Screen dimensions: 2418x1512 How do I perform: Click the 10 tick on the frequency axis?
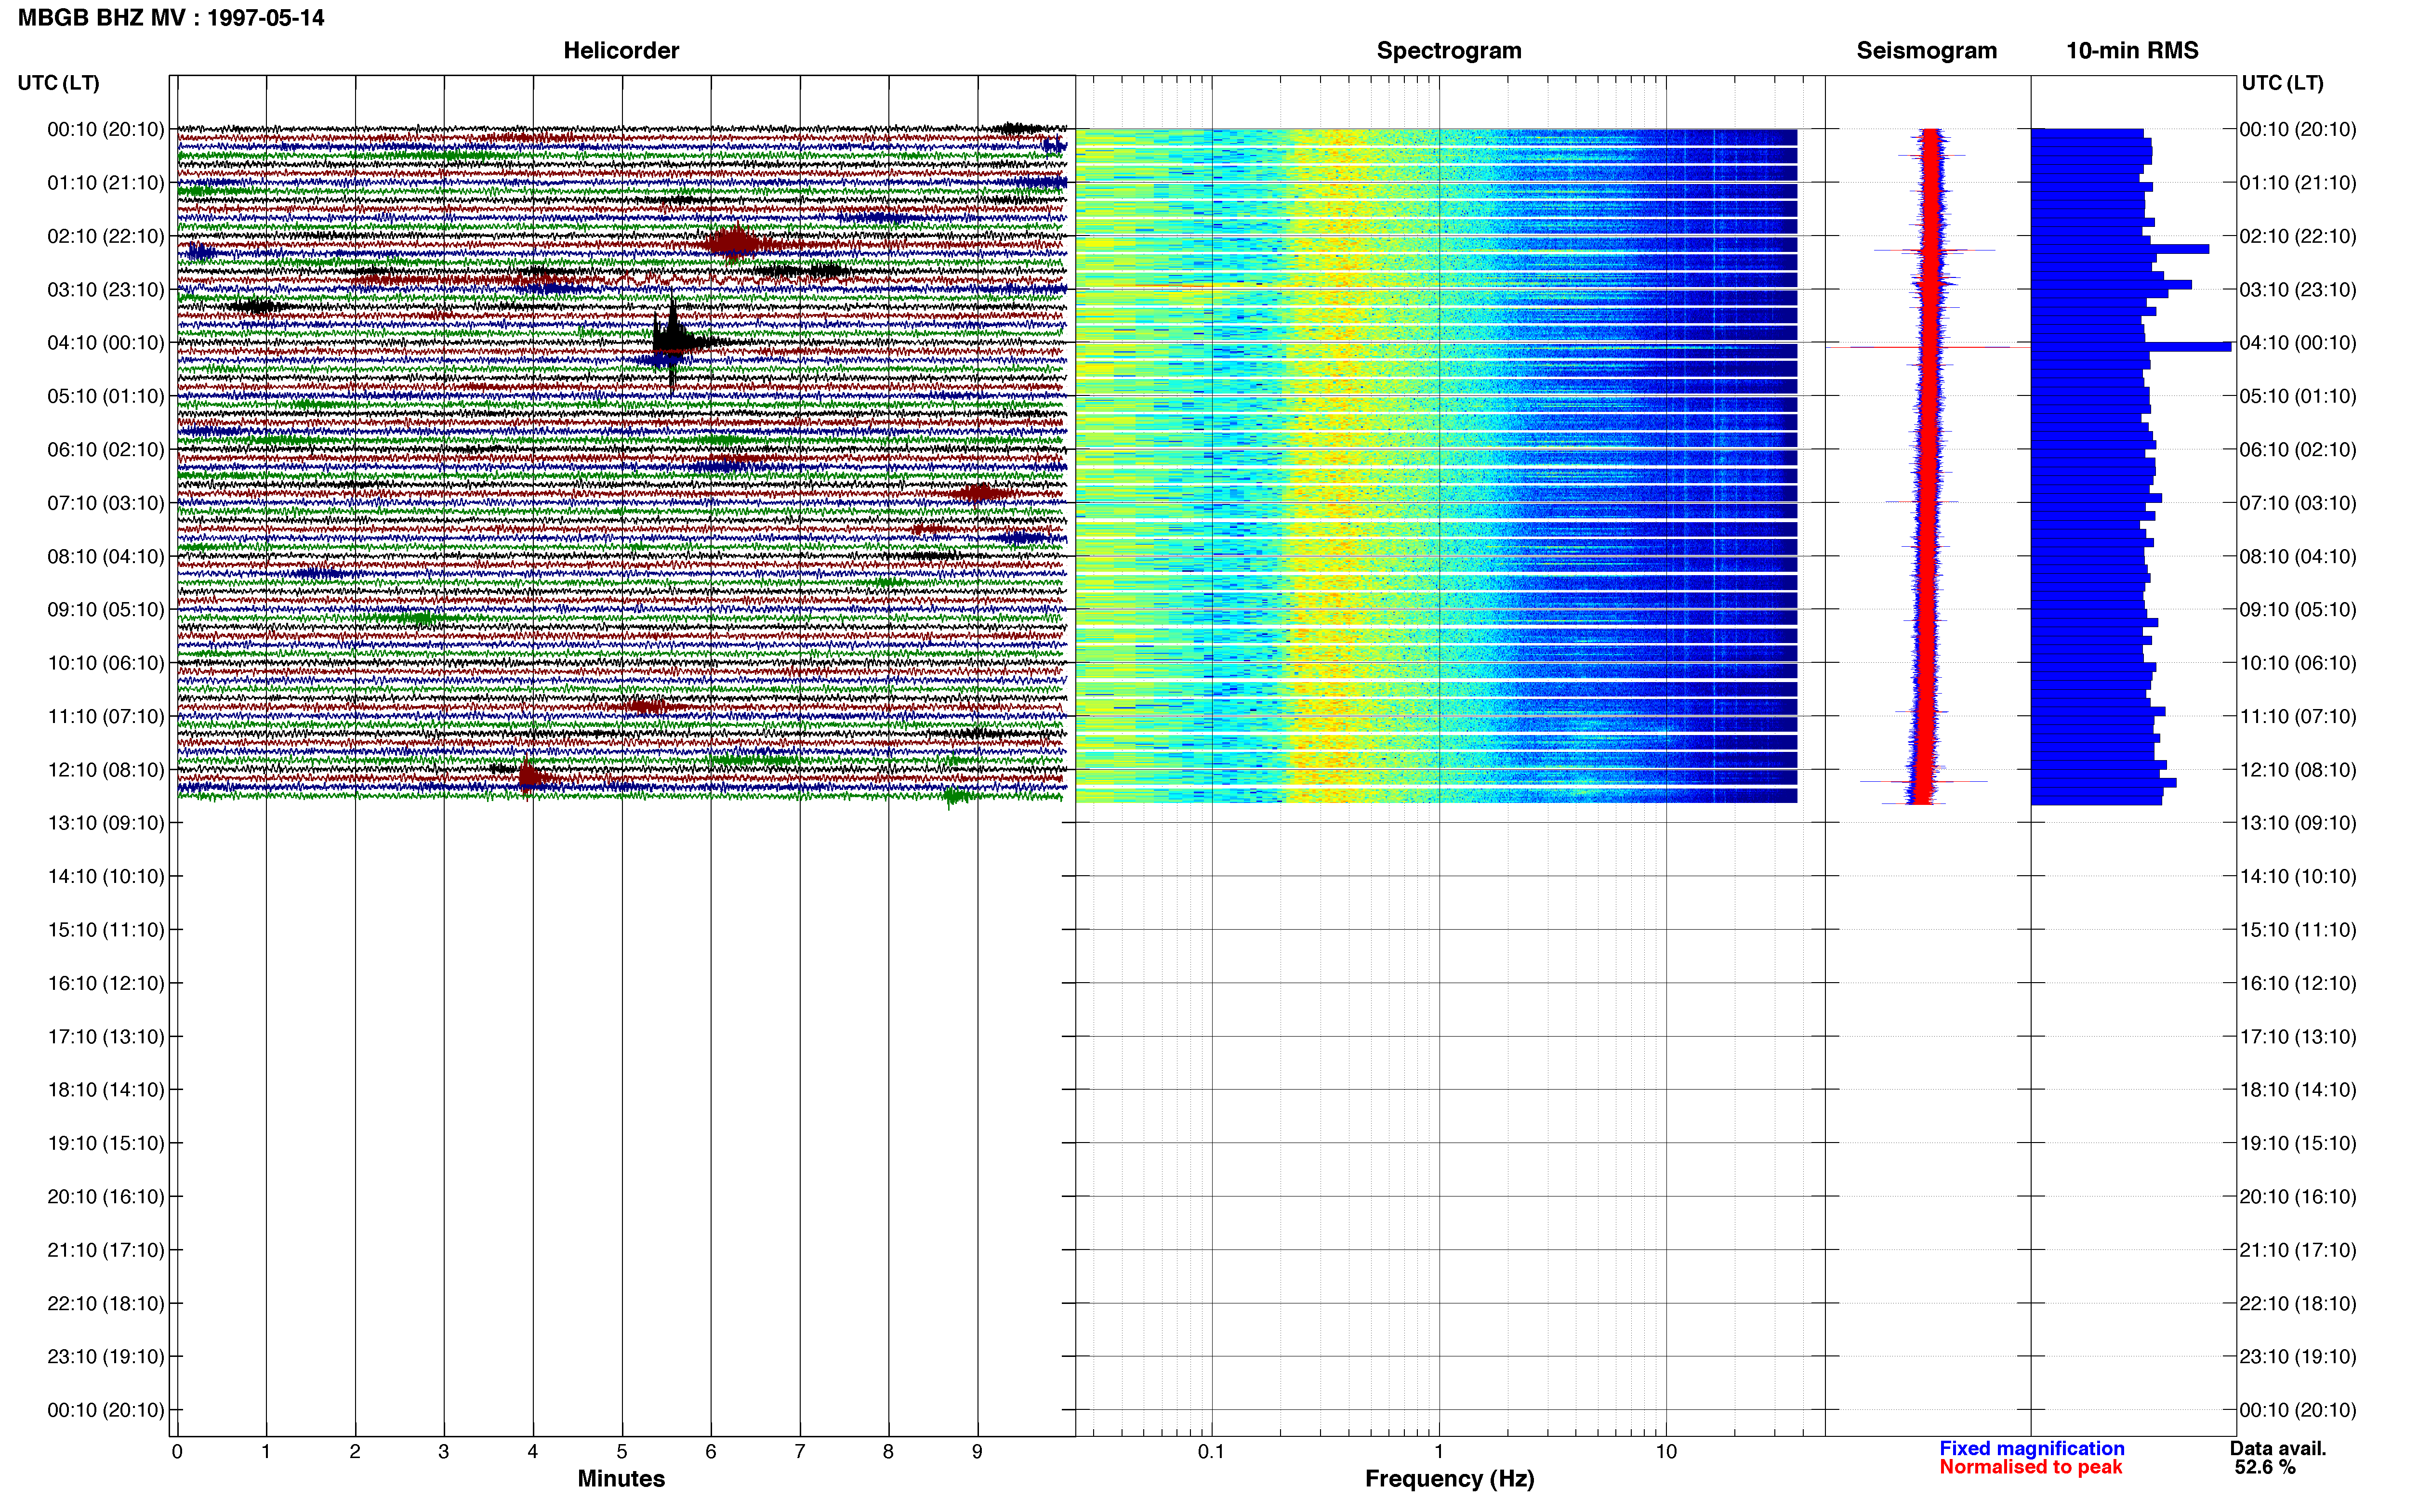(x=1666, y=1451)
